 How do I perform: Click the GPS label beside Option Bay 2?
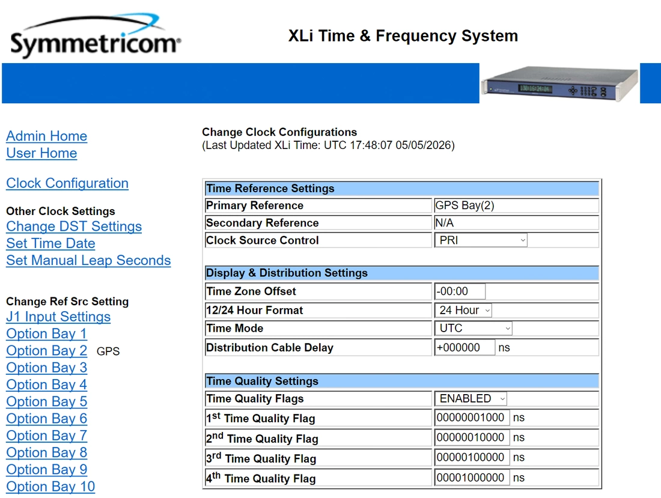pyautogui.click(x=108, y=351)
